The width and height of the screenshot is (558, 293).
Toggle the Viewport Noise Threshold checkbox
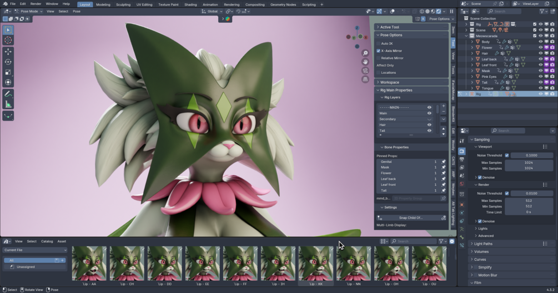507,155
